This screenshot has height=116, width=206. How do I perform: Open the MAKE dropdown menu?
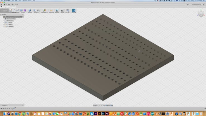[62, 13]
